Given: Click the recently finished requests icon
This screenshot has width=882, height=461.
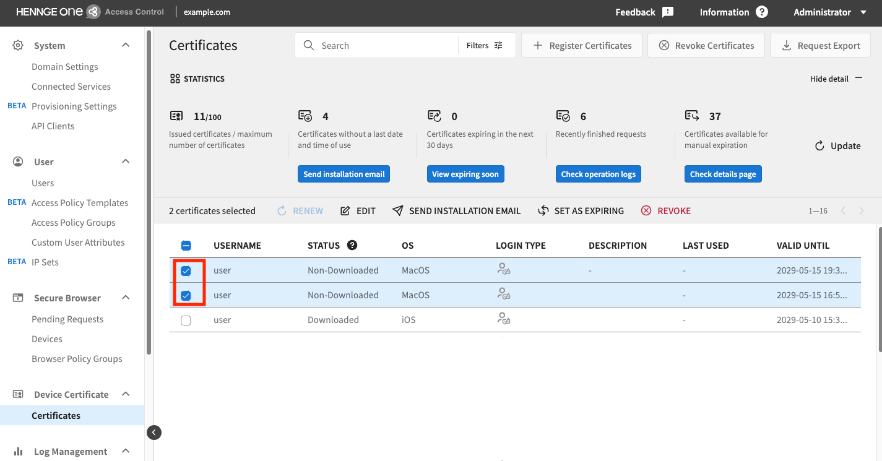Looking at the screenshot, I should [x=563, y=116].
